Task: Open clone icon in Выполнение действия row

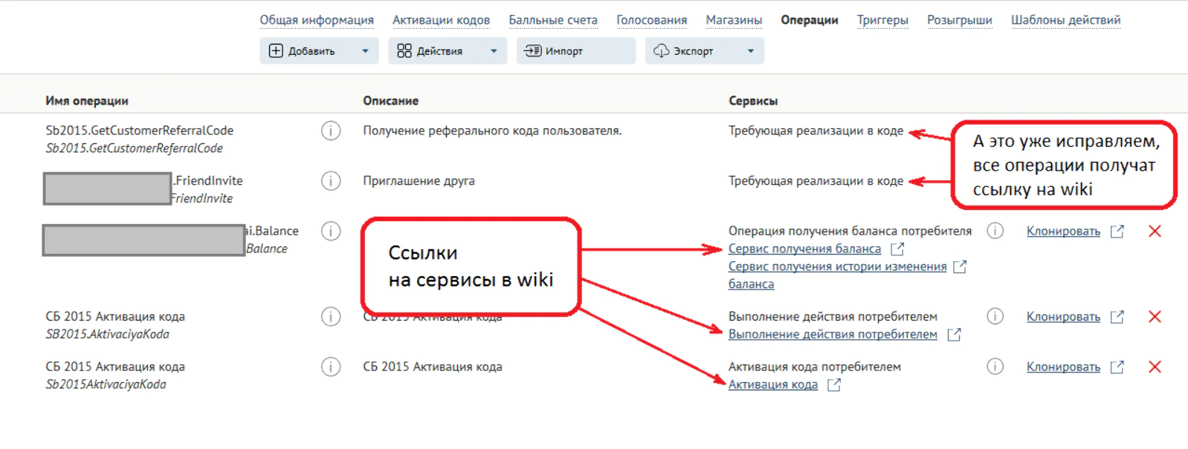Action: click(1117, 317)
